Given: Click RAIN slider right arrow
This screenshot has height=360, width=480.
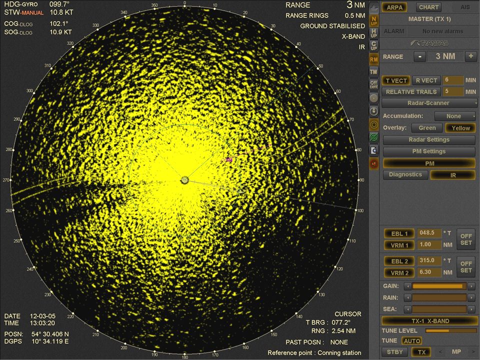Looking at the screenshot, I should (471, 297).
